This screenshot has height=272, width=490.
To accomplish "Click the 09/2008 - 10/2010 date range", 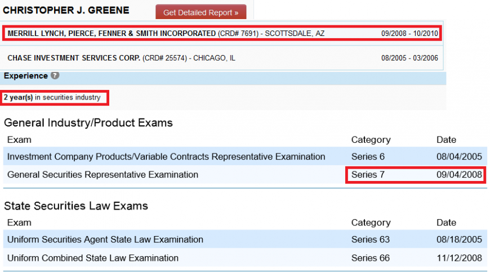I will [x=409, y=33].
